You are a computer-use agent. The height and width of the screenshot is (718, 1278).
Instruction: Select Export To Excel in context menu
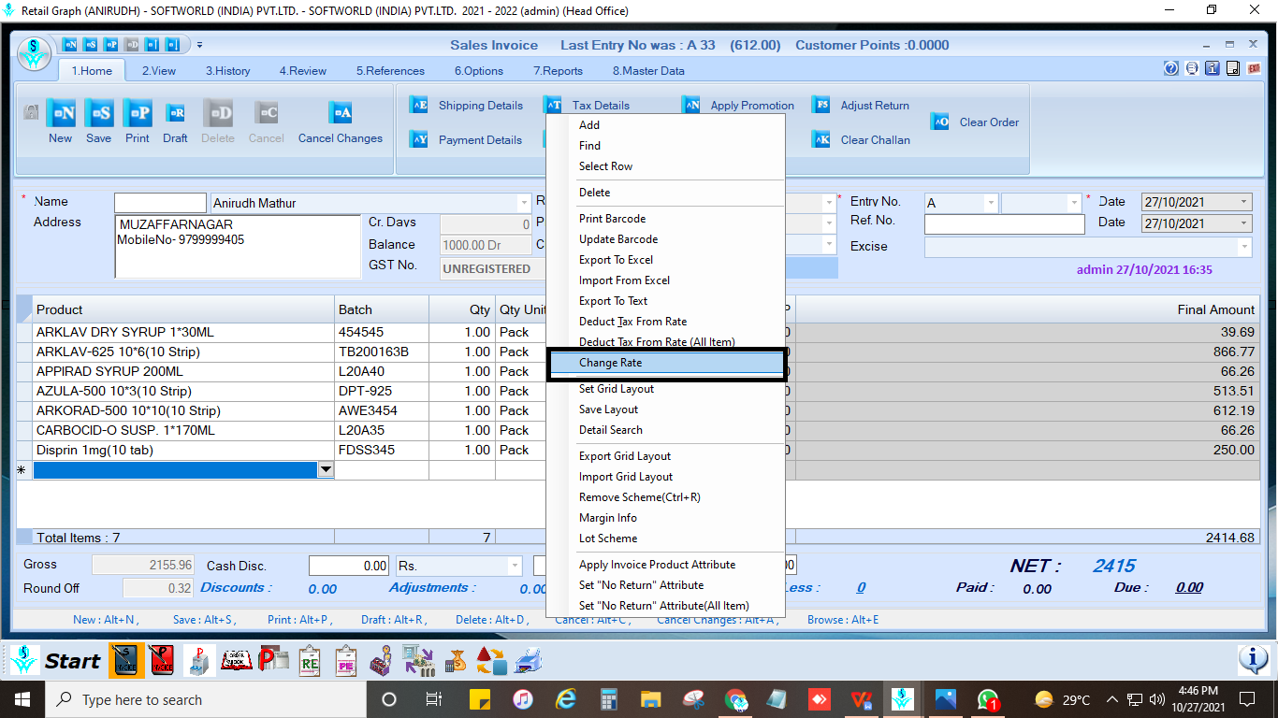click(x=665, y=260)
